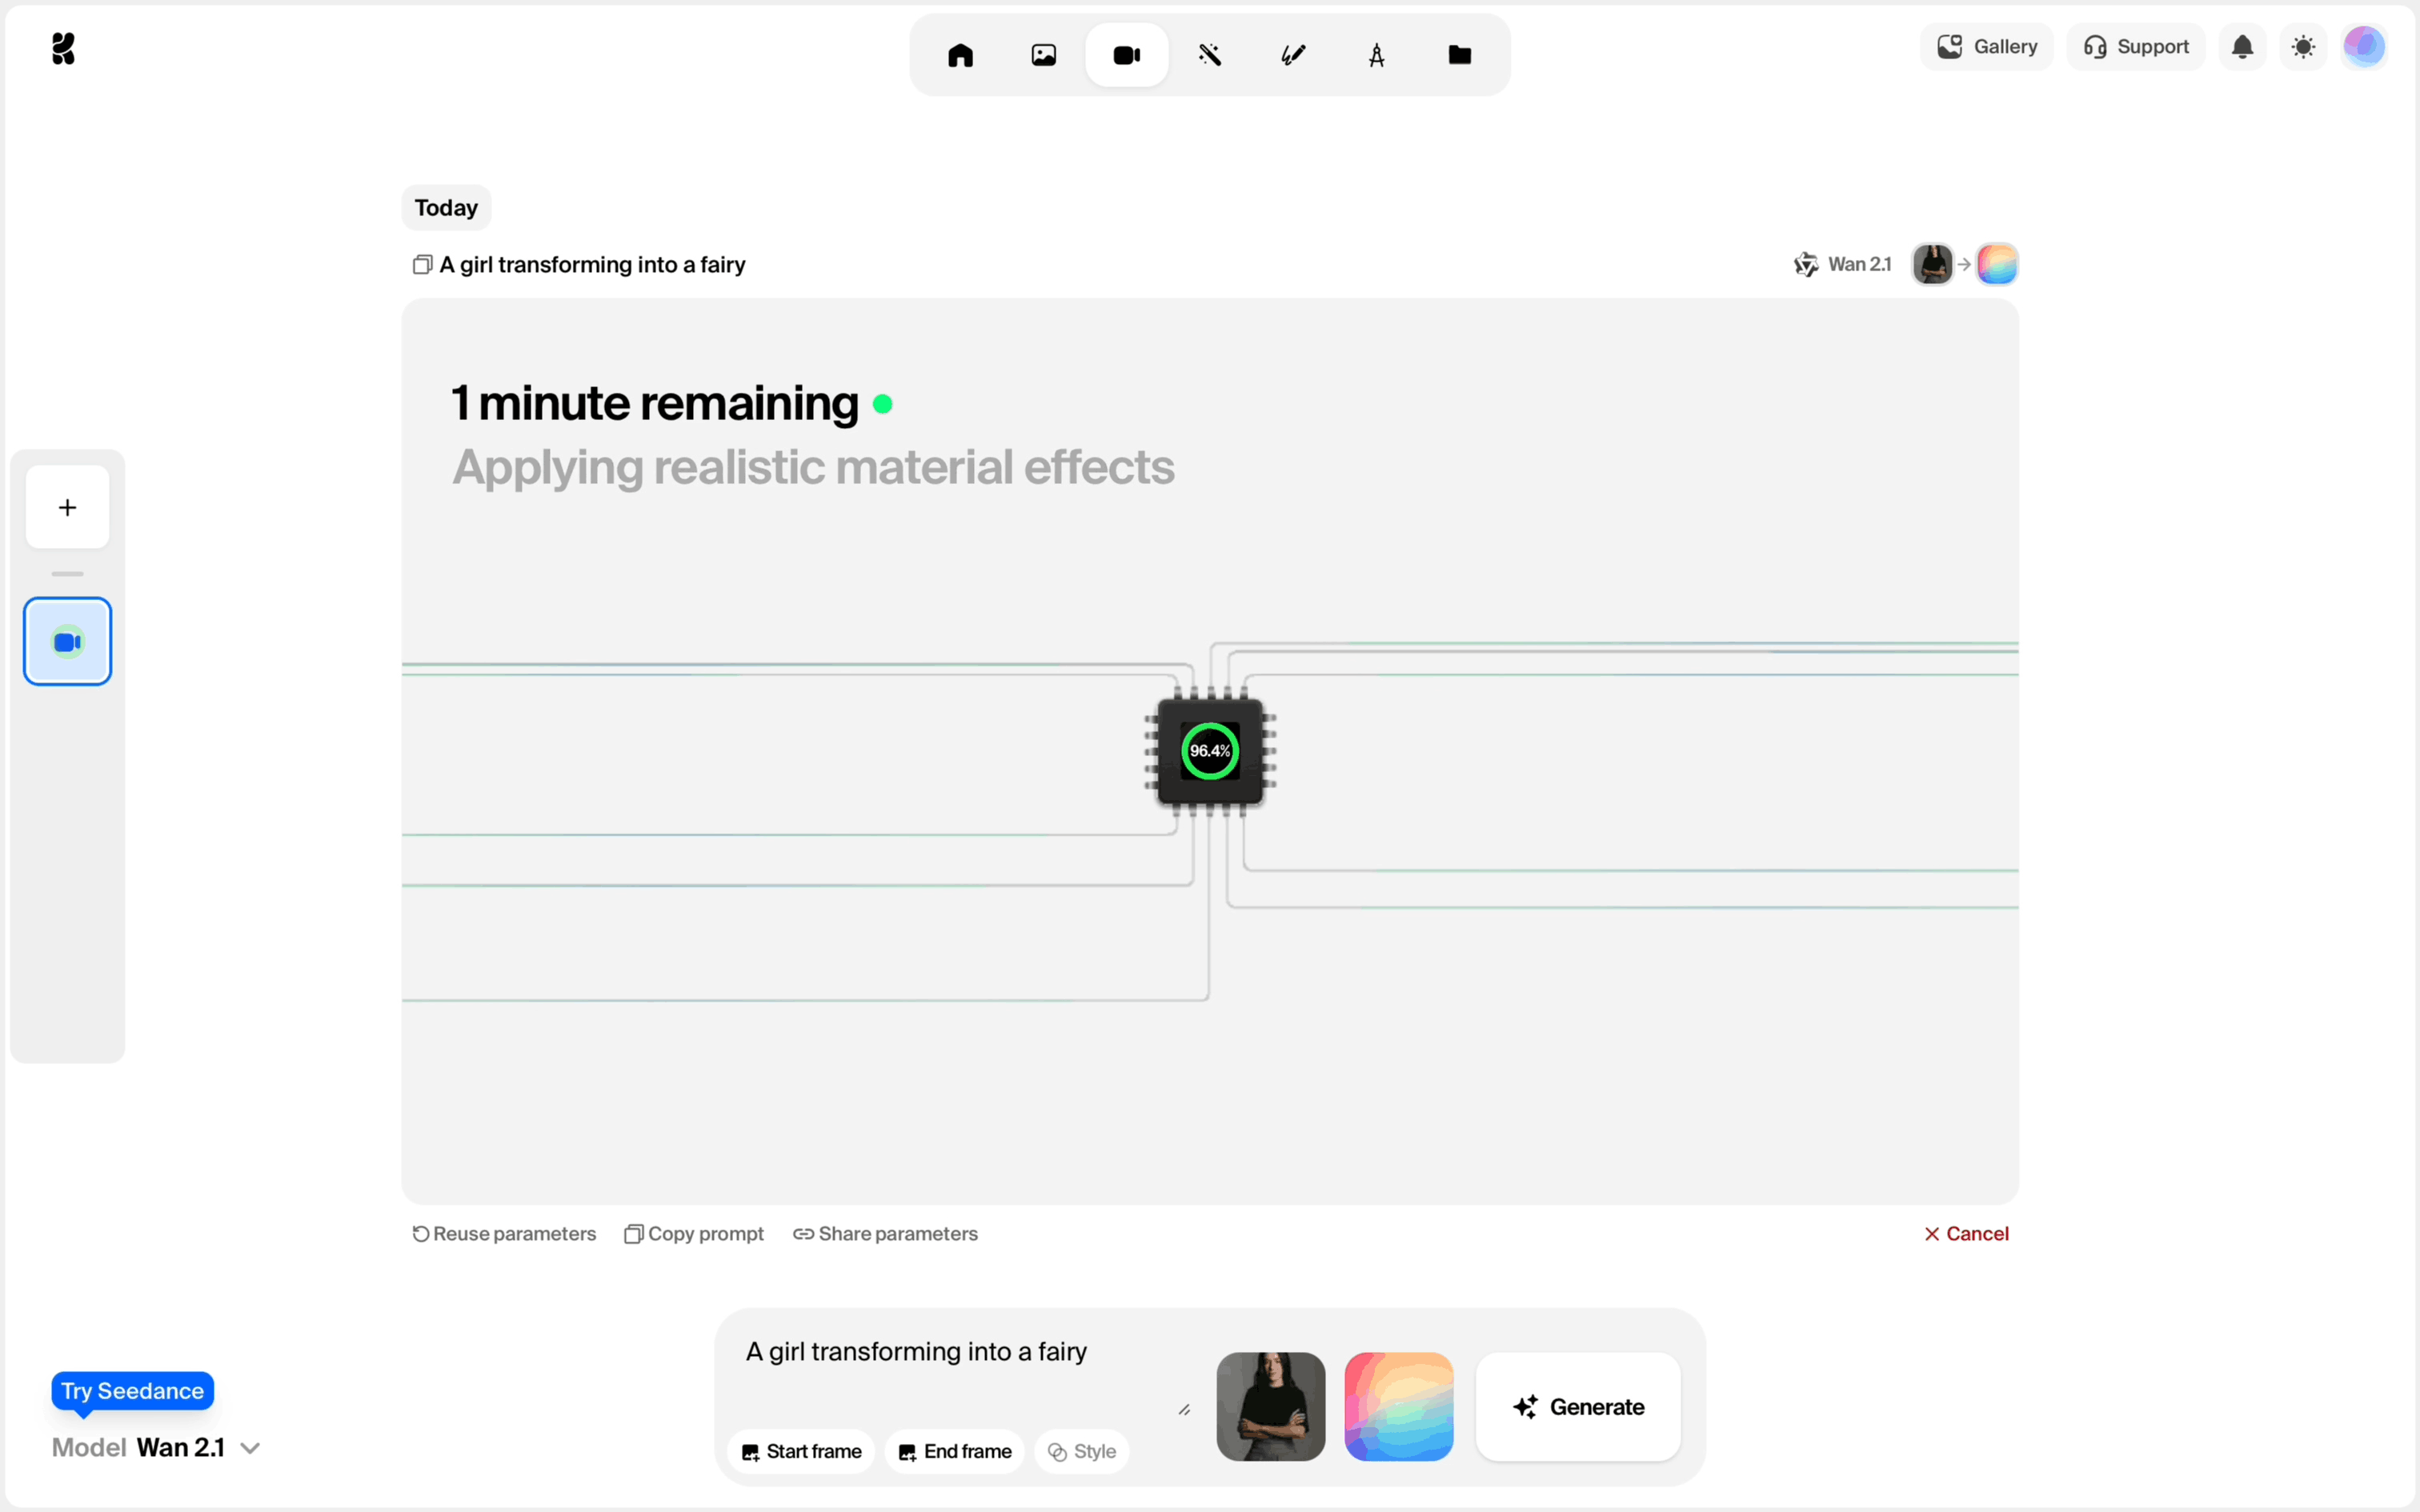
Task: Select the video camera tab
Action: pos(1127,55)
